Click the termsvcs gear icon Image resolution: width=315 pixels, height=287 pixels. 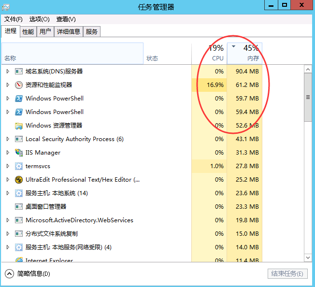[x=19, y=166]
